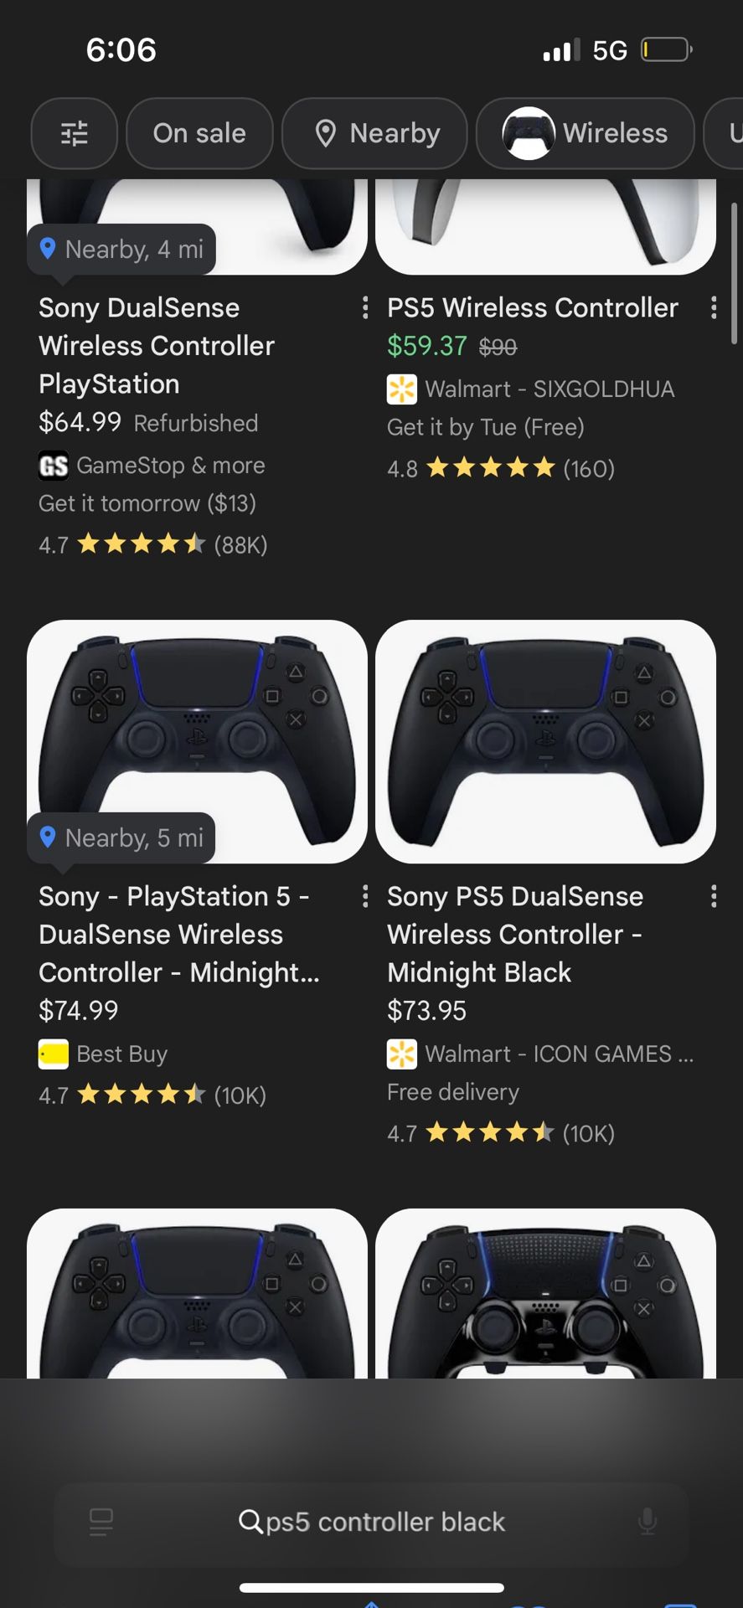This screenshot has width=743, height=1608.
Task: Toggle the On sale filter chip
Action: click(x=199, y=133)
